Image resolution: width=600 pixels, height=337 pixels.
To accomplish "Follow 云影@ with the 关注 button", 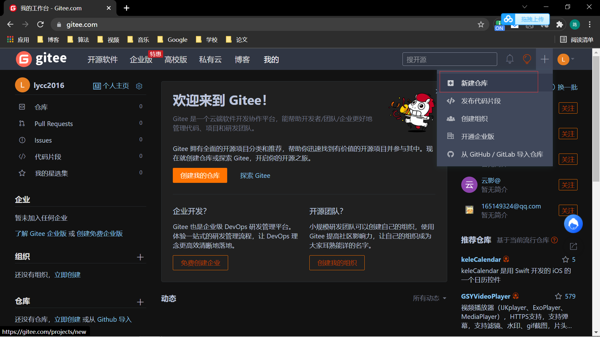I will (x=568, y=185).
